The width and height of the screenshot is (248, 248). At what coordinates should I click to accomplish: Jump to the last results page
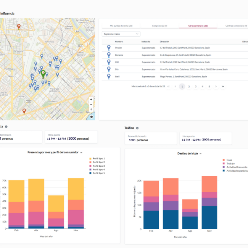coord(223,87)
